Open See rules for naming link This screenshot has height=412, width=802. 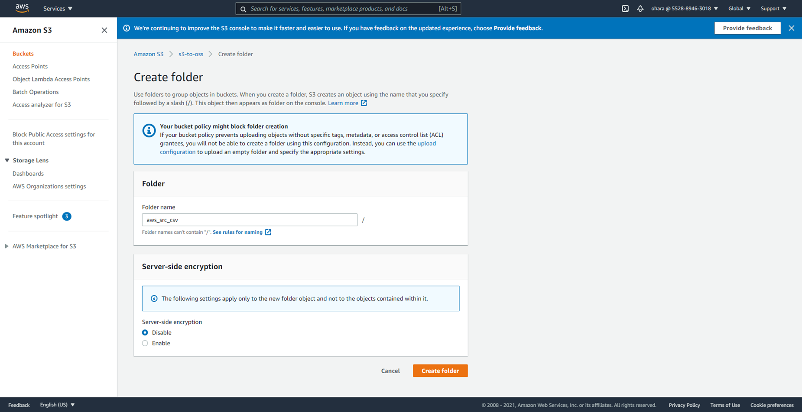237,232
